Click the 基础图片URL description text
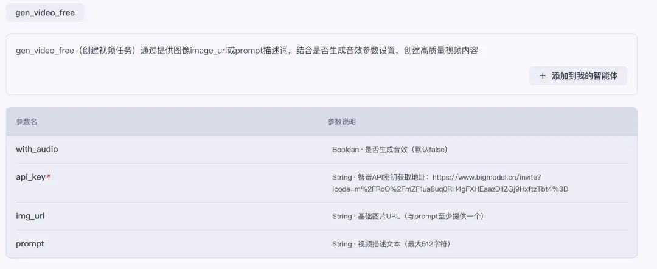This screenshot has width=657, height=269. (x=378, y=217)
